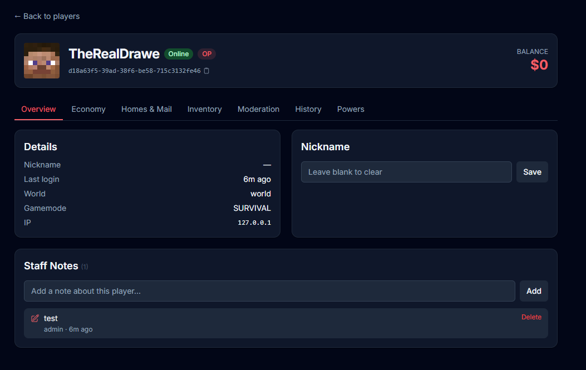Open the Overview tab
The height and width of the screenshot is (370, 586).
pos(38,109)
